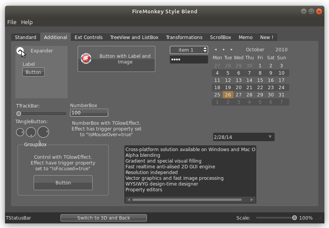Click the memo scrollbar left arrow
Image resolution: width=329 pixels, height=228 pixels.
[129, 200]
